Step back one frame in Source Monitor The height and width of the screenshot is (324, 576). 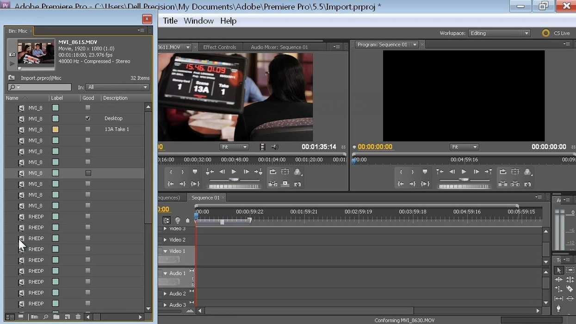[x=222, y=172]
